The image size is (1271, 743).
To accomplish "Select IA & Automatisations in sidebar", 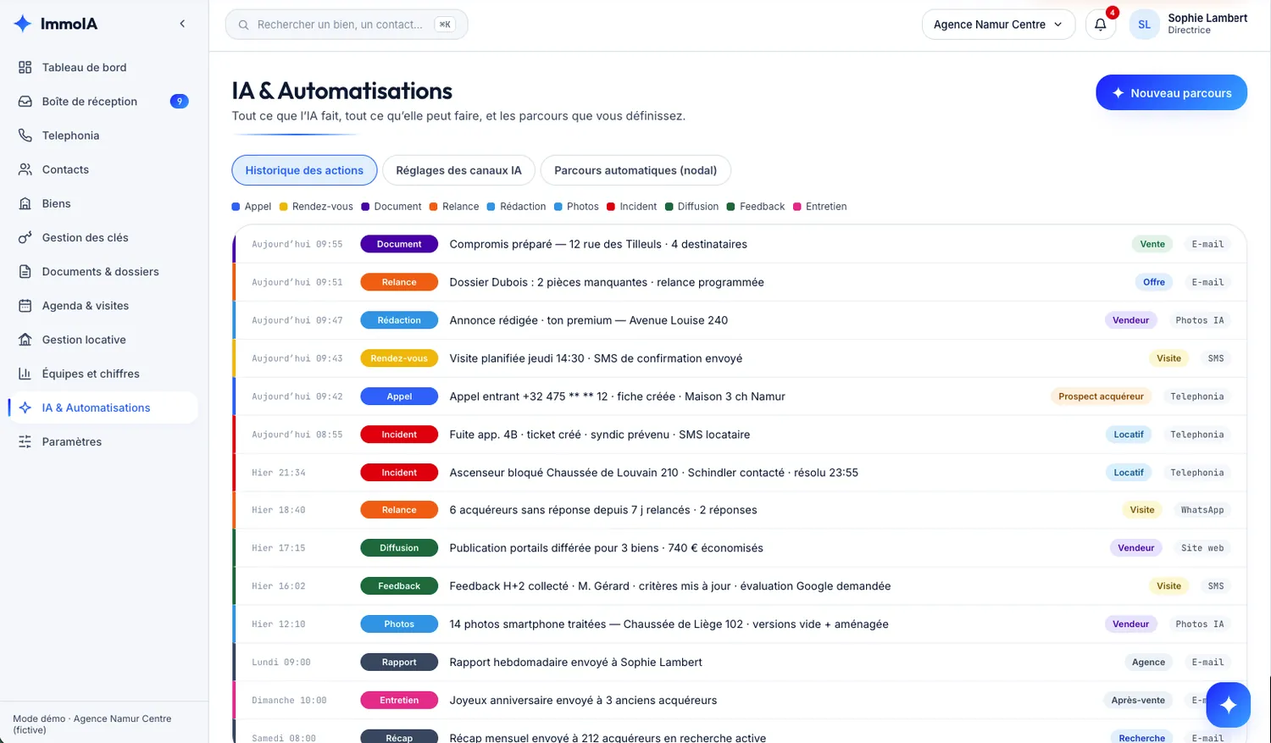I will point(103,408).
